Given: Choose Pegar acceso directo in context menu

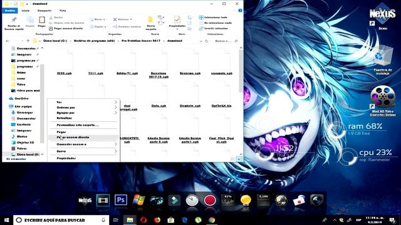Looking at the screenshot, I should [83, 137].
